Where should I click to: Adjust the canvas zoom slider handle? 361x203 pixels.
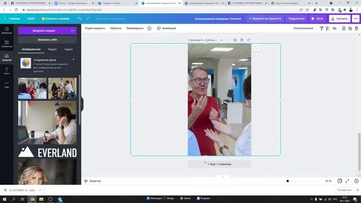pyautogui.click(x=288, y=181)
